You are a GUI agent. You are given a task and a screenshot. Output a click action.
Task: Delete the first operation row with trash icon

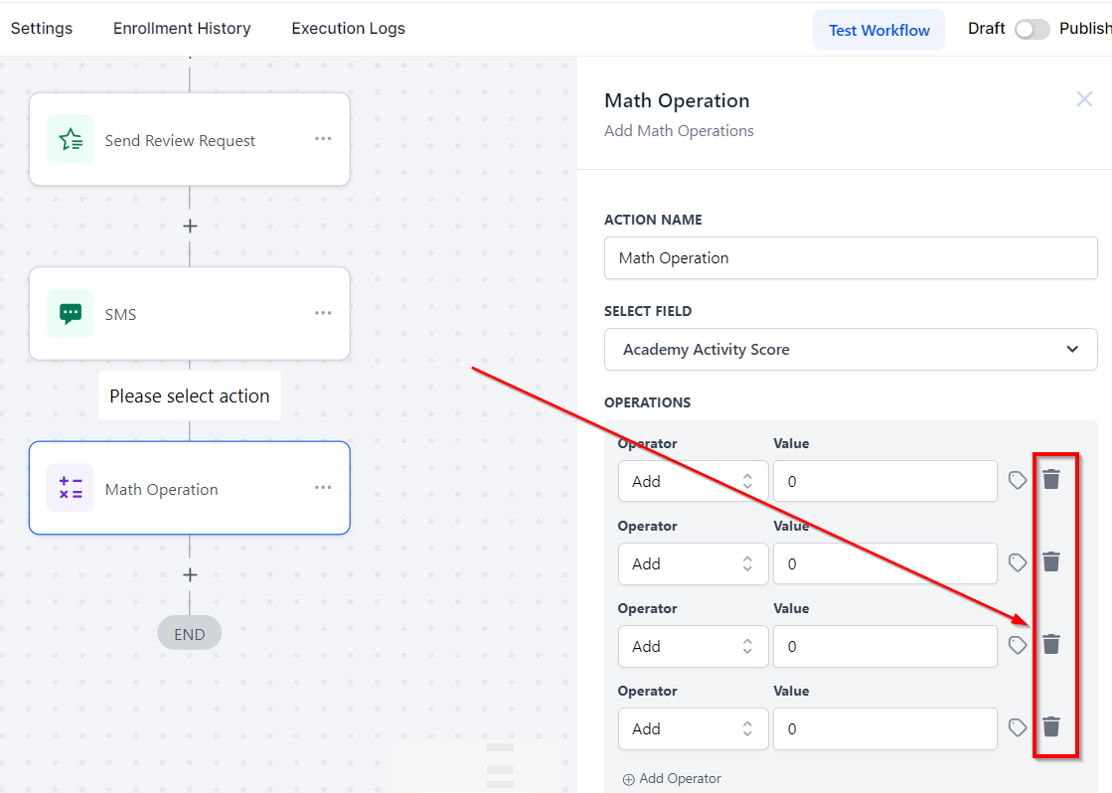(1051, 480)
